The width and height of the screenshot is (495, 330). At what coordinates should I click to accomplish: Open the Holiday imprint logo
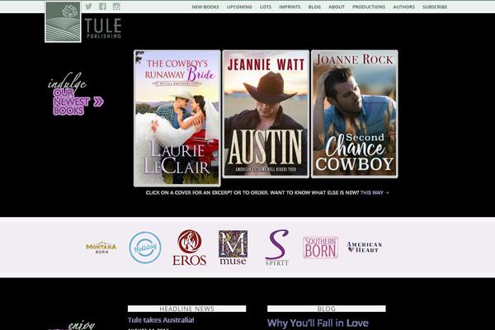point(145,247)
